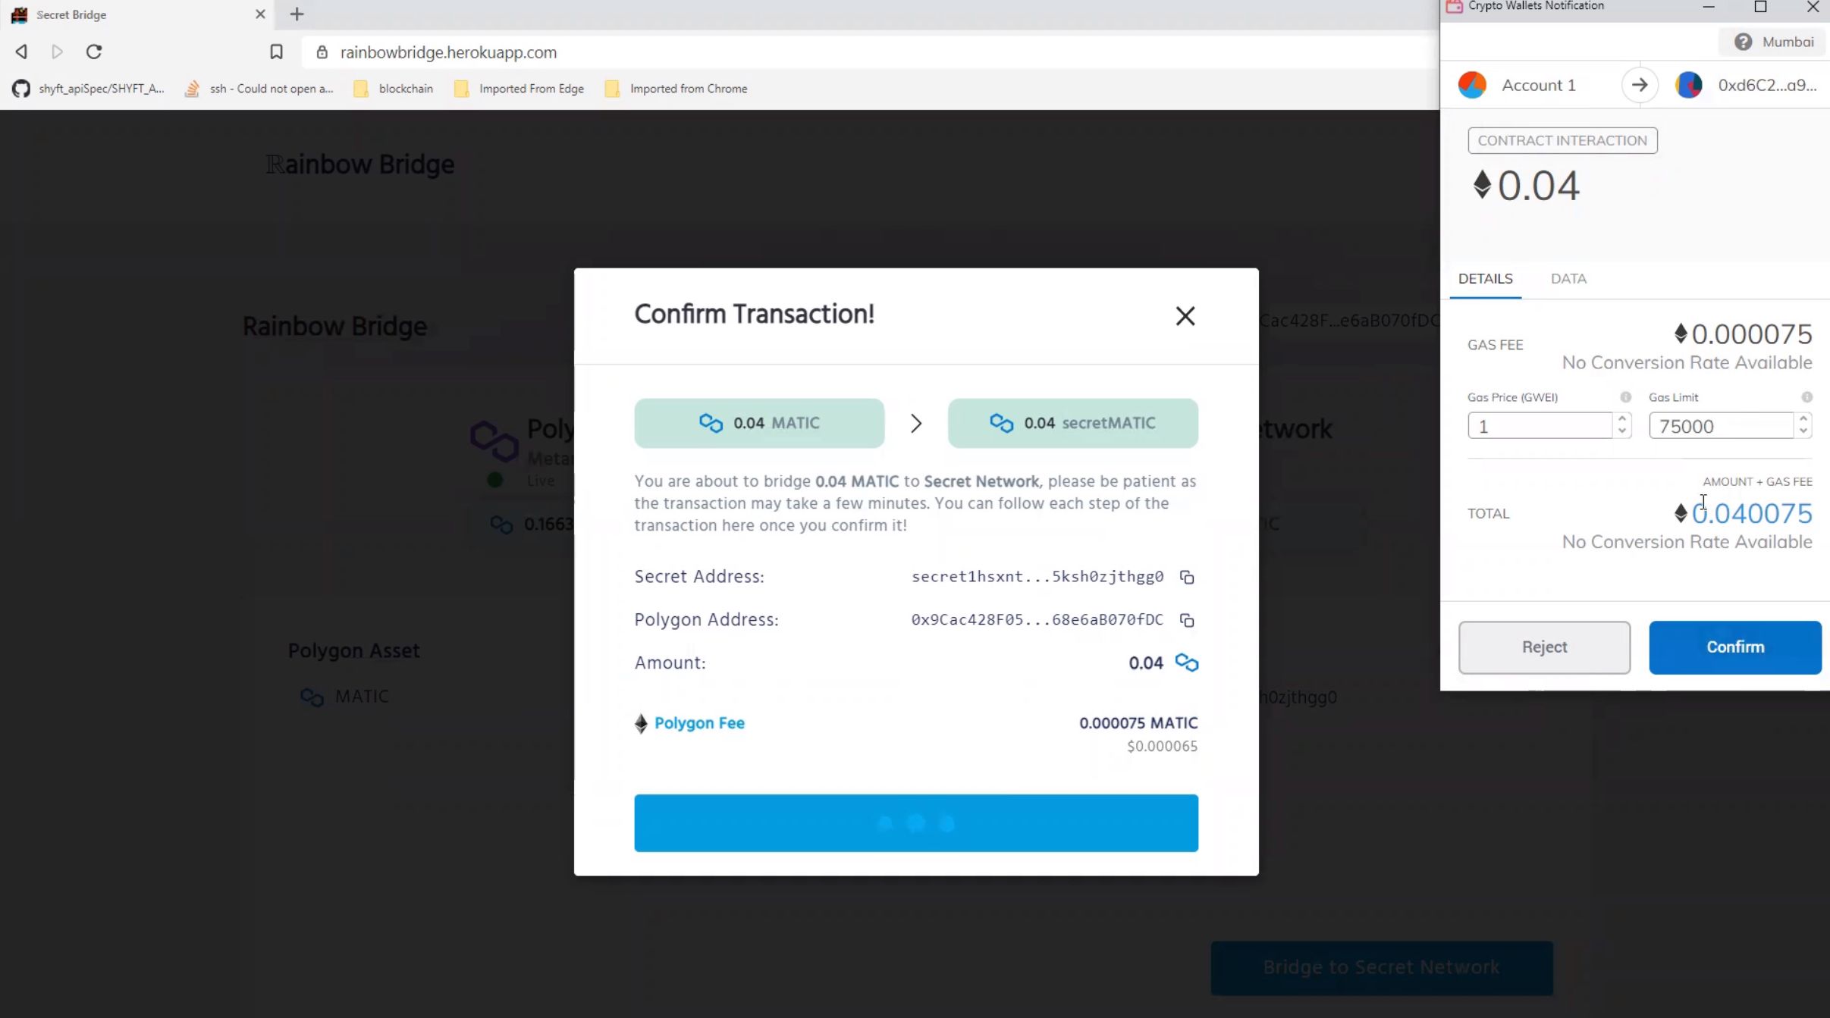Click Gas Price GWEI info toggle icon
This screenshot has width=1830, height=1018.
pyautogui.click(x=1624, y=396)
